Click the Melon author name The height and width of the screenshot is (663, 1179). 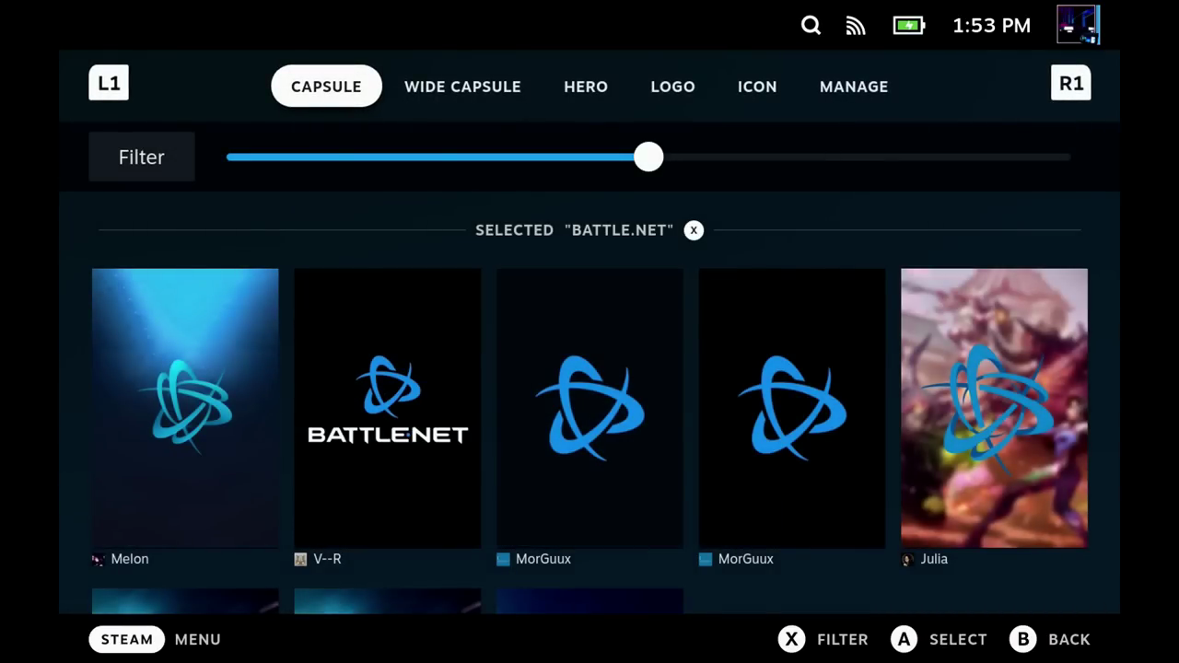pyautogui.click(x=130, y=559)
